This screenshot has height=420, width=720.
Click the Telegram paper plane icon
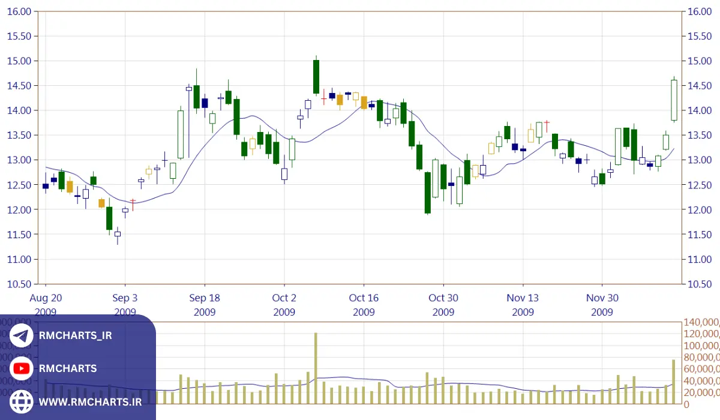pos(22,336)
